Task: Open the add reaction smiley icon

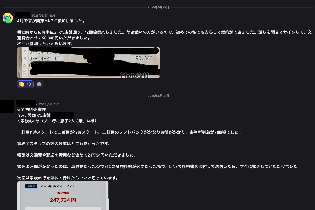Action: 39,84
